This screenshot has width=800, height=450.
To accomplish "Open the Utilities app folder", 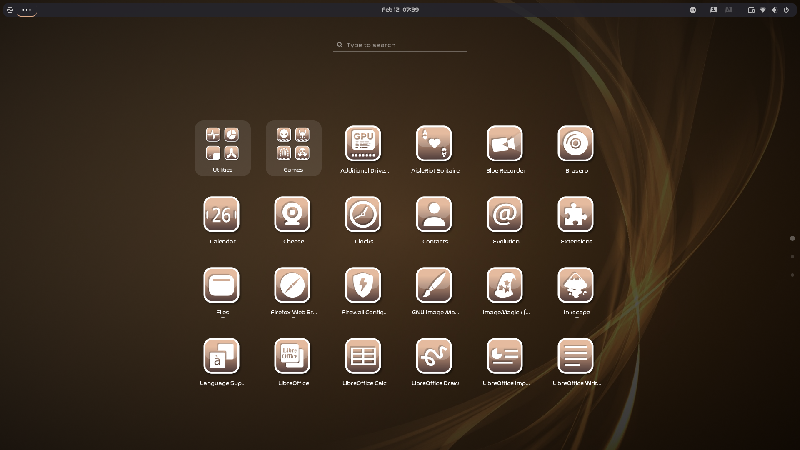I will coord(222,148).
